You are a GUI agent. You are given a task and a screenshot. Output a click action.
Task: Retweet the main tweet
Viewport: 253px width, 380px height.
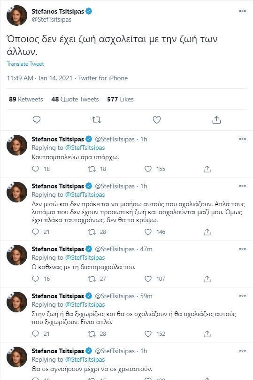click(x=97, y=120)
